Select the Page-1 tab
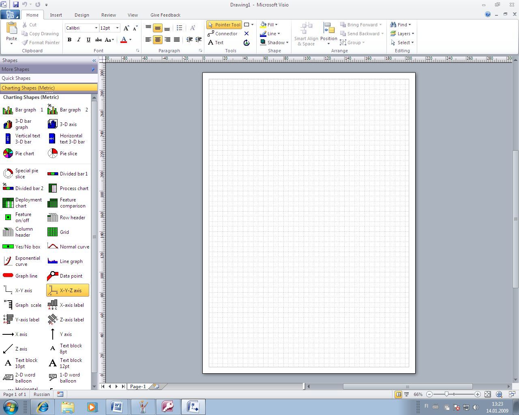The height and width of the screenshot is (415, 519). coord(137,386)
